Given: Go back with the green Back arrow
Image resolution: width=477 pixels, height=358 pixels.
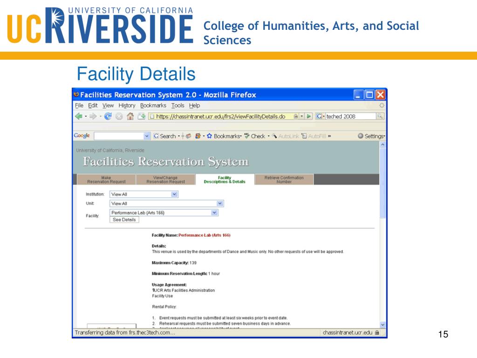Looking at the screenshot, I should 79,116.
